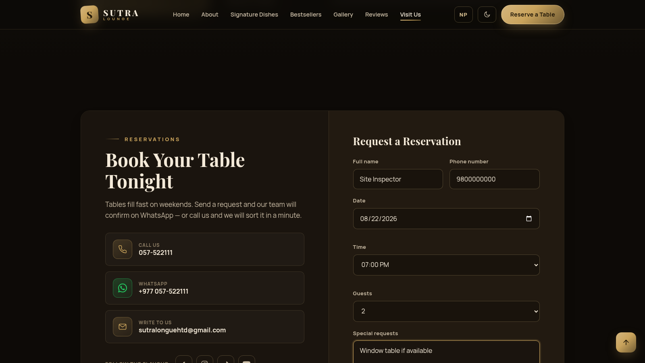Image resolution: width=645 pixels, height=363 pixels.
Task: Click the 'Guests' field label
Action: 362,294
